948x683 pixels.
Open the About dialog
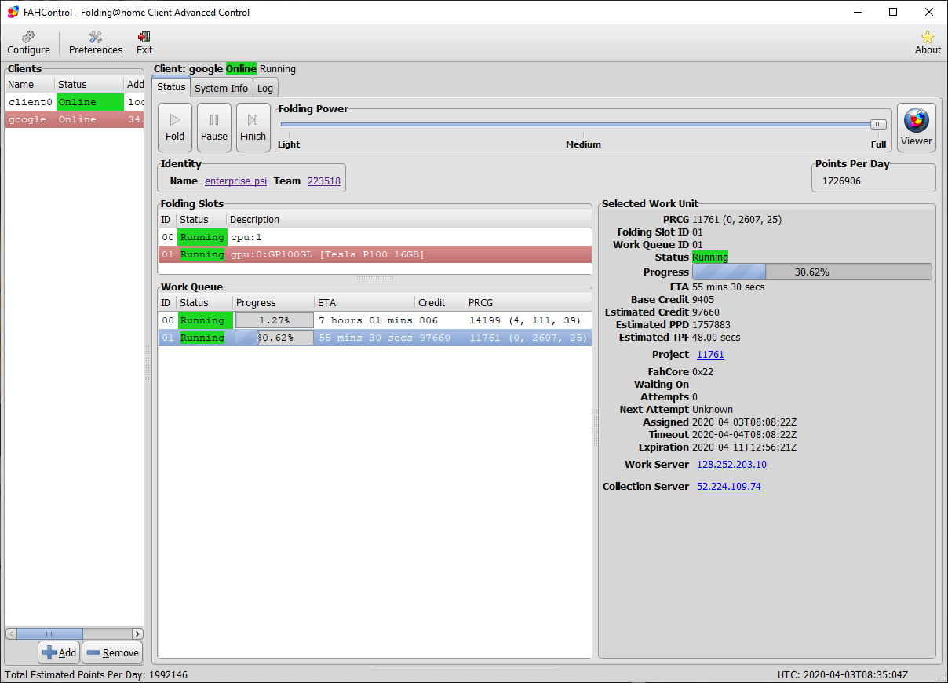(928, 43)
